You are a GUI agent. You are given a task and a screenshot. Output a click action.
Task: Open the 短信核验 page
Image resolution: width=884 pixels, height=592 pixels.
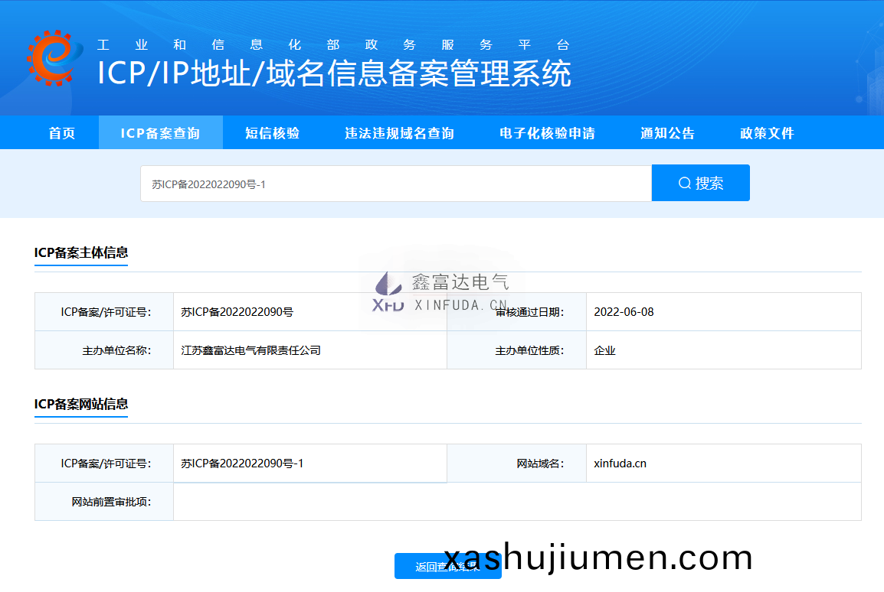coord(272,132)
